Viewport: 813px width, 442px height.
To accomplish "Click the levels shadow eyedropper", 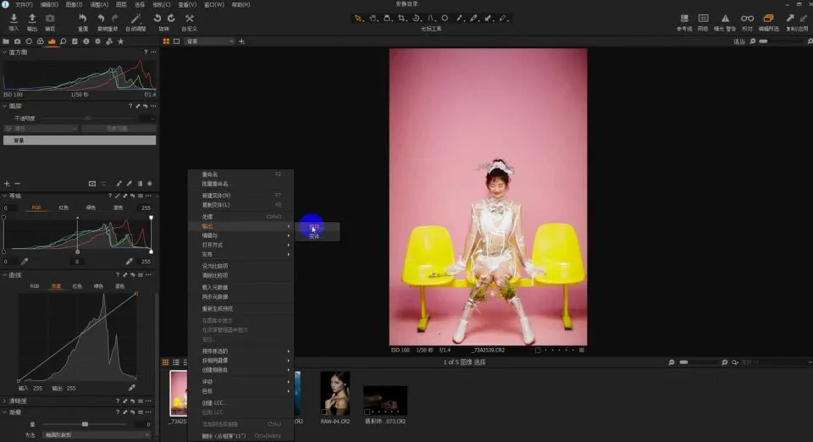I will click(25, 261).
